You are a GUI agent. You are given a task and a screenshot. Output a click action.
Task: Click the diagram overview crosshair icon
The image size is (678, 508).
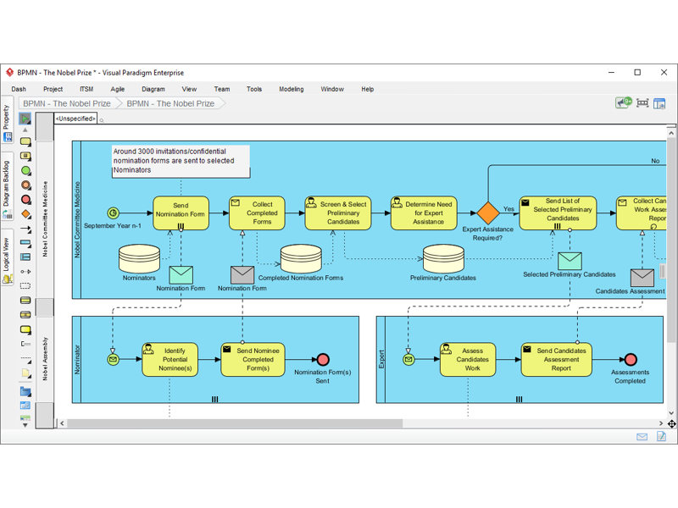coord(671,424)
